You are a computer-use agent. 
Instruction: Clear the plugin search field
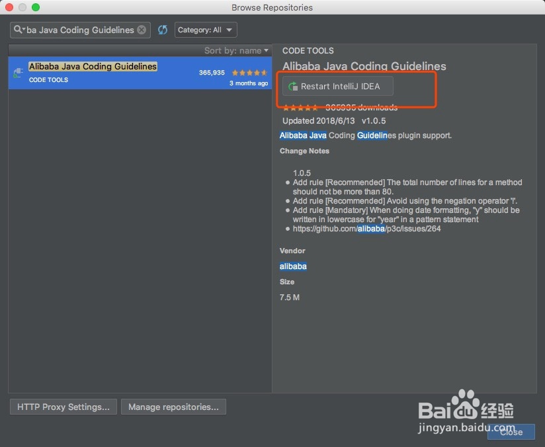tap(142, 30)
